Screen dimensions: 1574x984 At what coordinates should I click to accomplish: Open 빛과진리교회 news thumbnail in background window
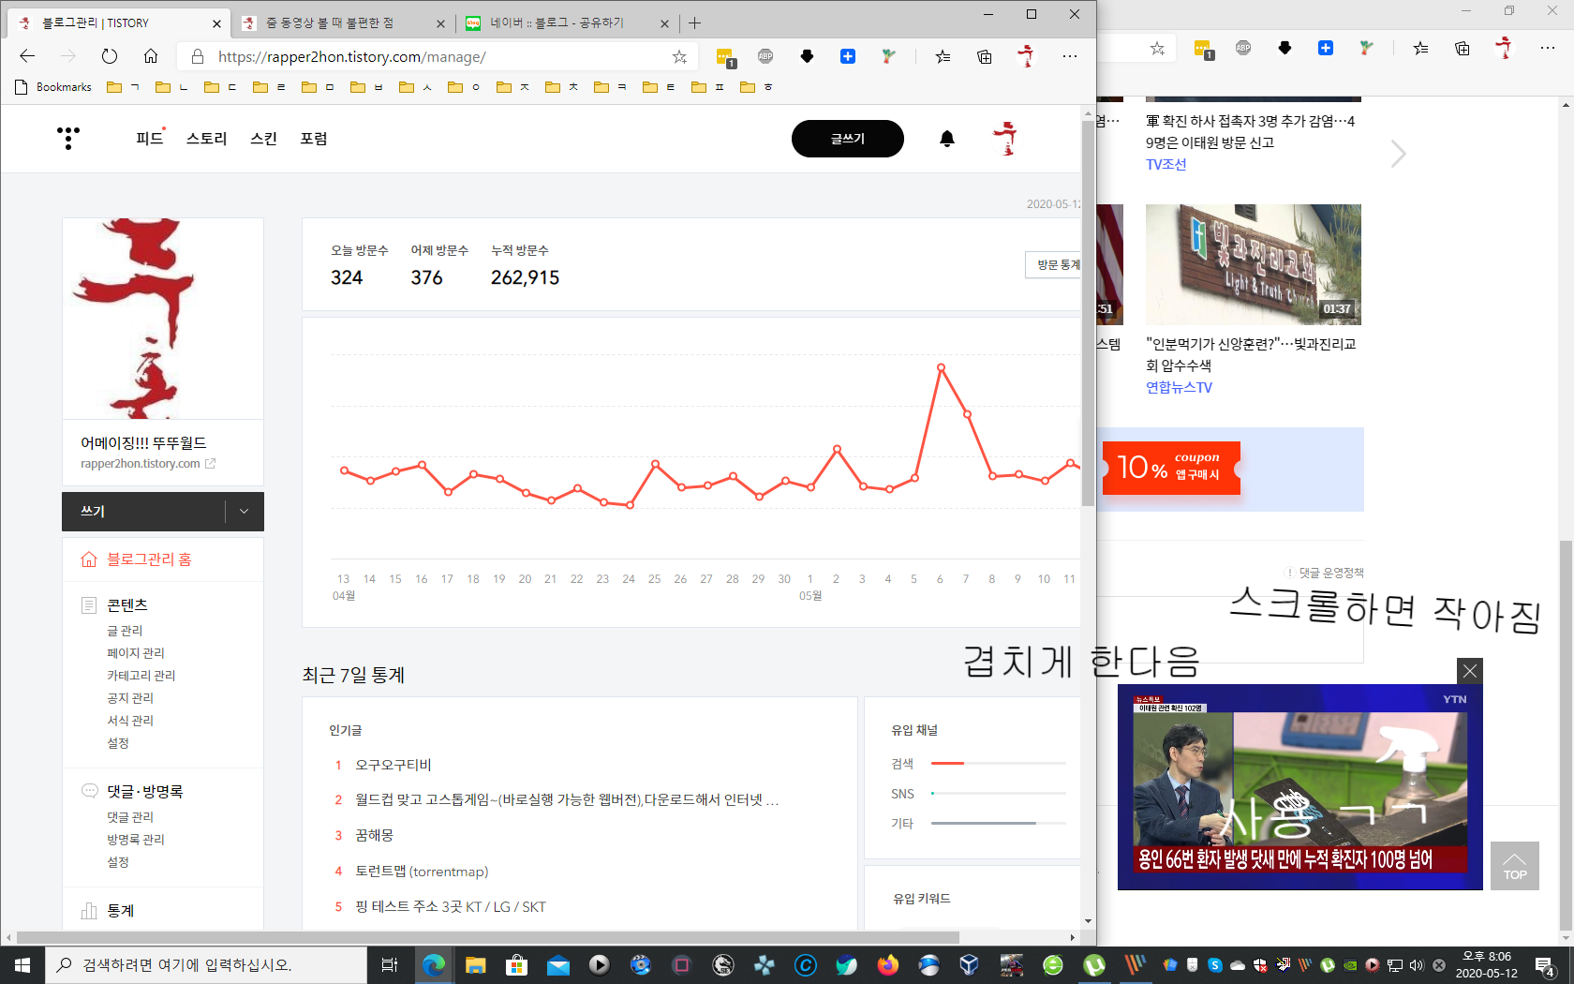click(x=1254, y=264)
